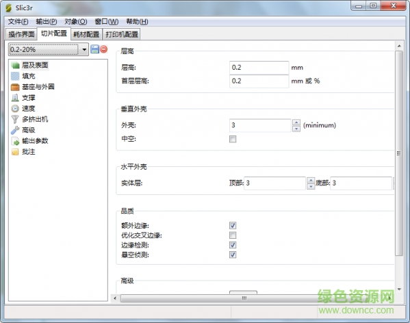Uncheck the 额外边缘 checkbox
Image resolution: width=410 pixels, height=323 pixels.
tap(233, 225)
